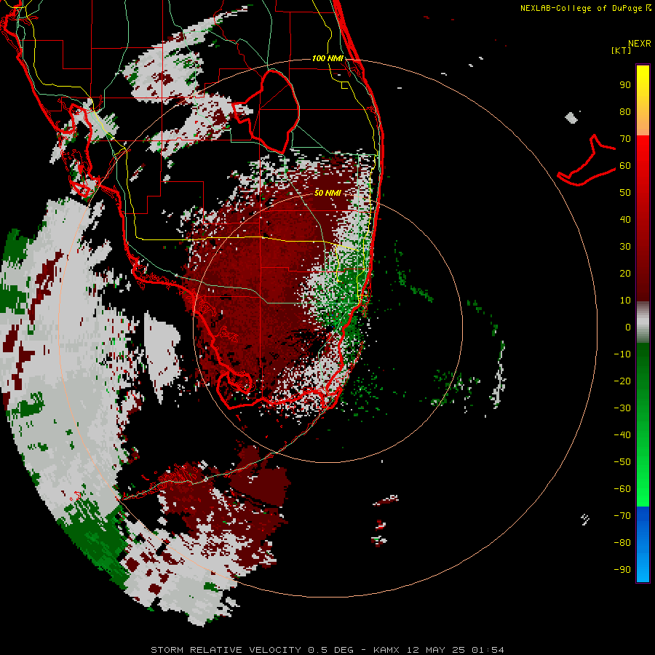Click the [KT] units label above the color scale
Screen dimensions: 655x655
coord(621,50)
